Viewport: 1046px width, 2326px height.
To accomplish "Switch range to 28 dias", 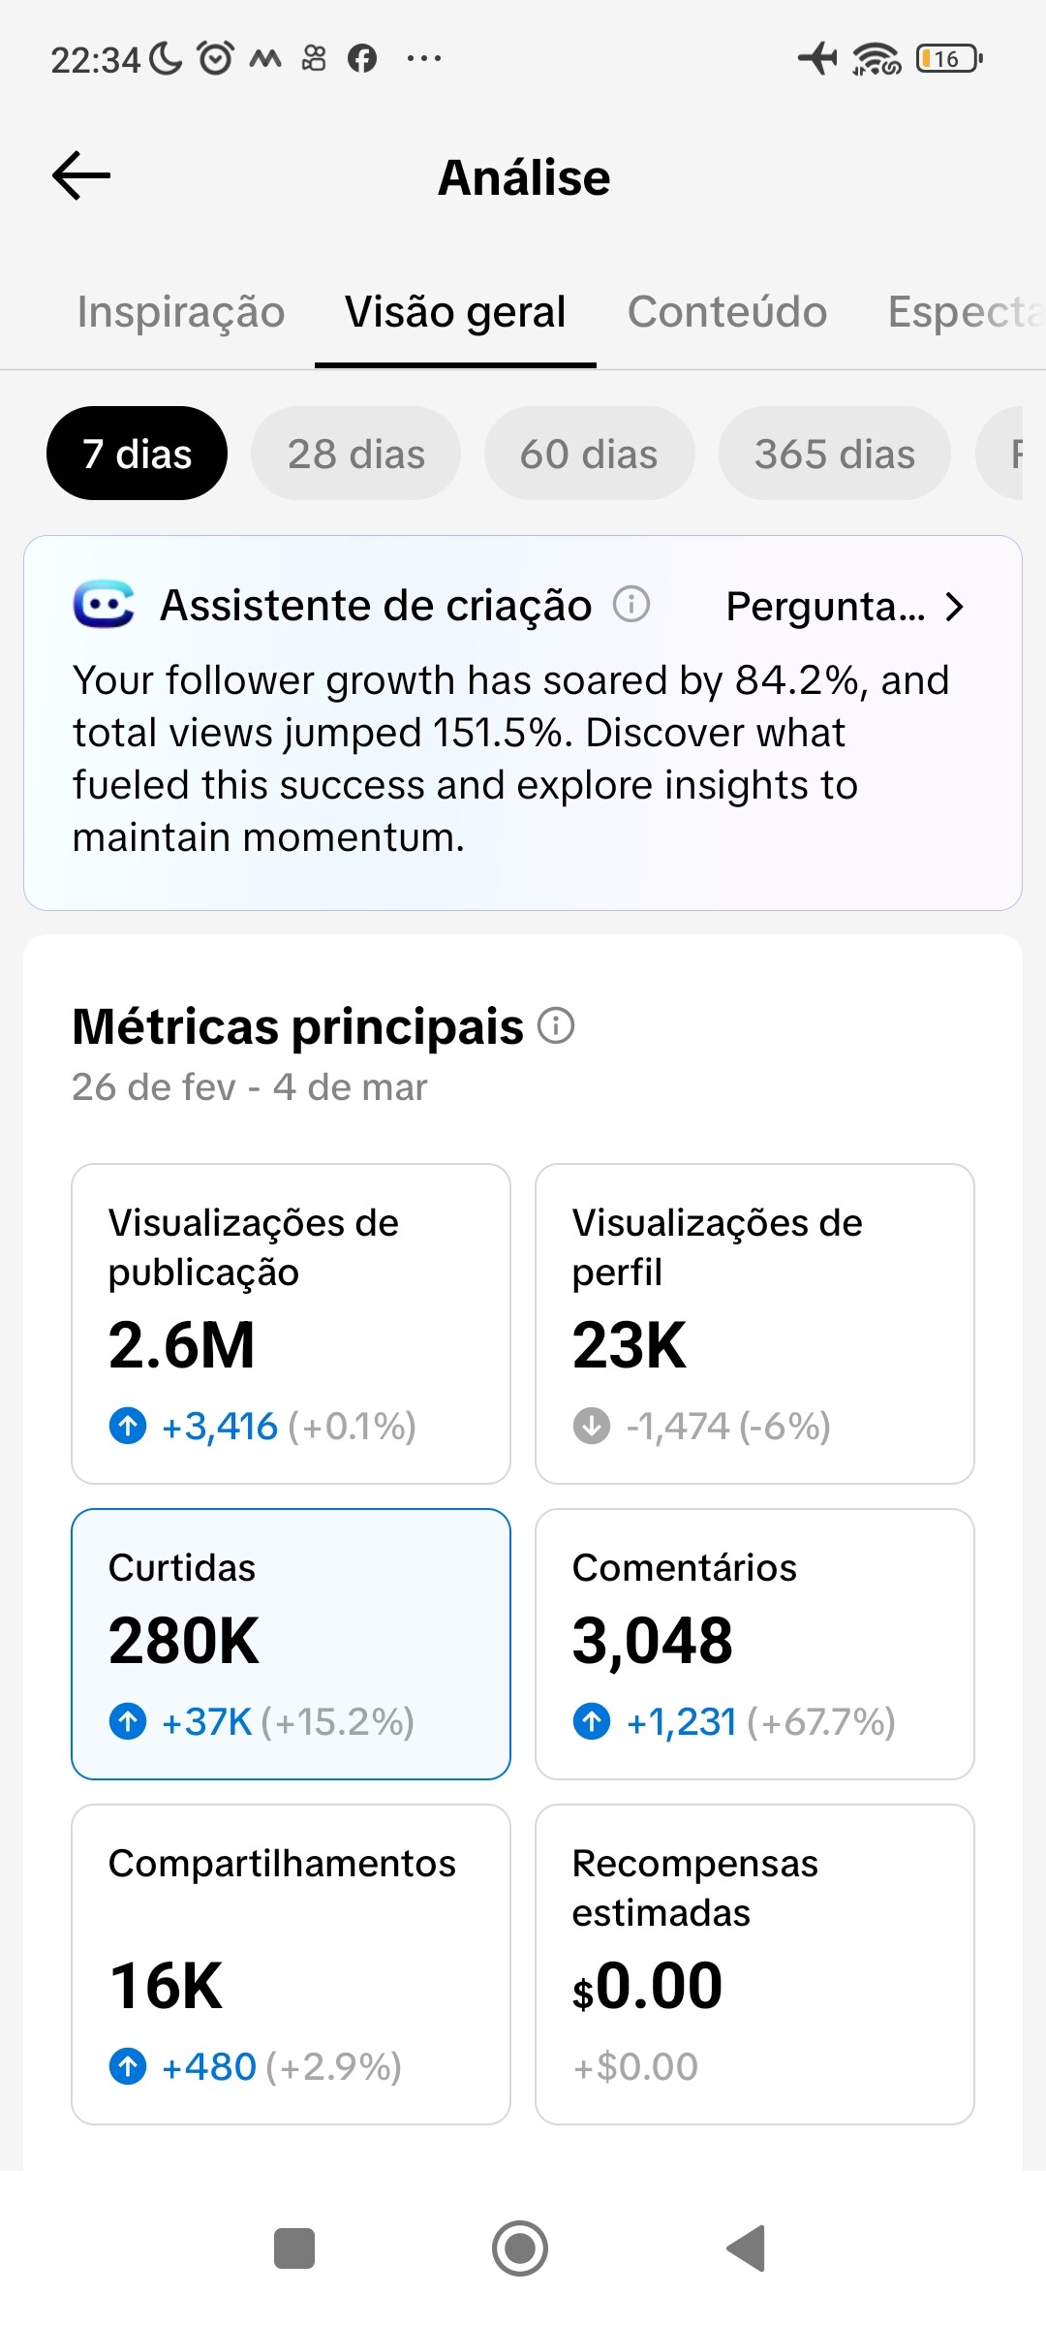I will pyautogui.click(x=355, y=454).
